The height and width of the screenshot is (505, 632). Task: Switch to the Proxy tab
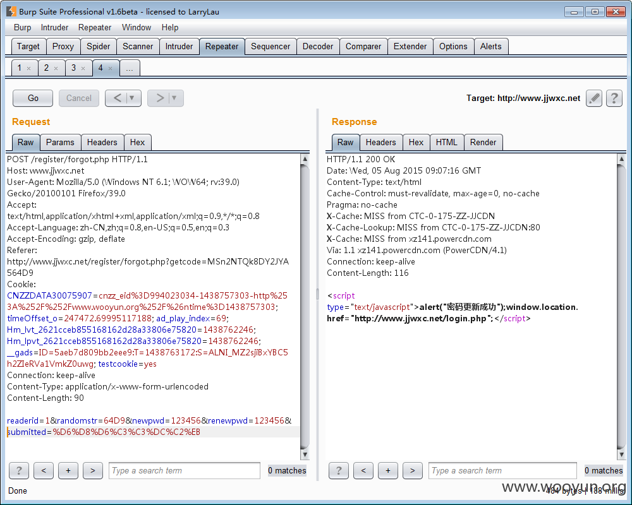click(63, 46)
